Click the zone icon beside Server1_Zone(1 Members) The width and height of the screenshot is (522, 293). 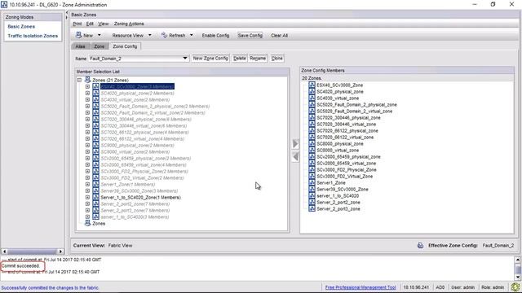[96, 184]
